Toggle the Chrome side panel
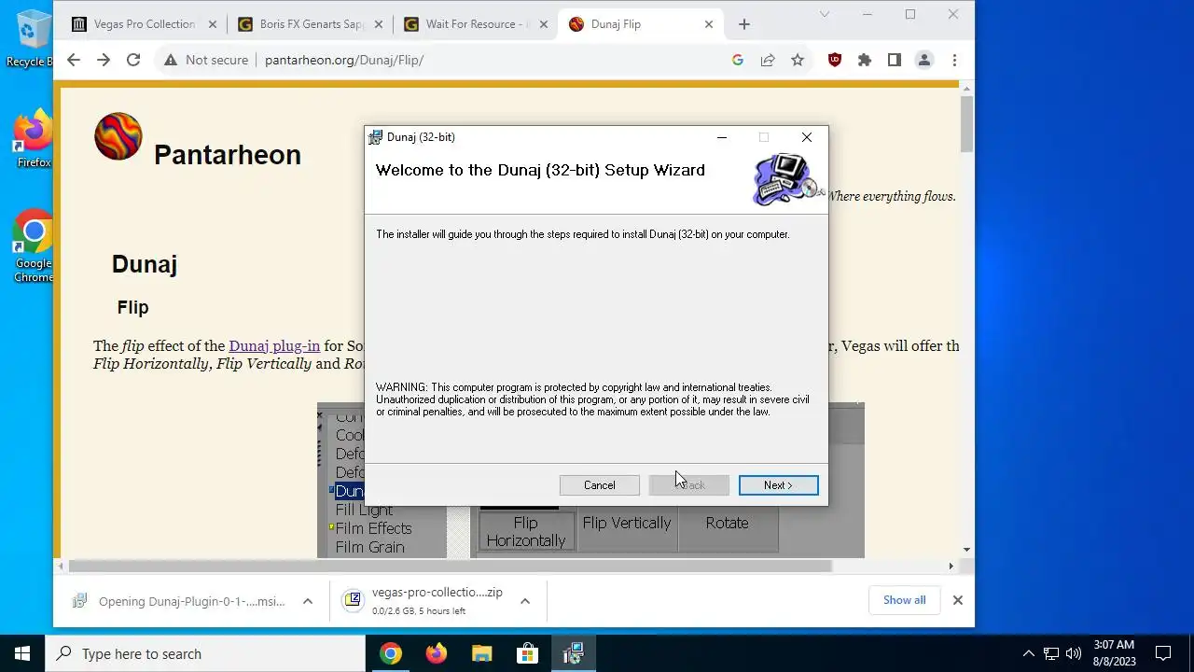 point(895,60)
